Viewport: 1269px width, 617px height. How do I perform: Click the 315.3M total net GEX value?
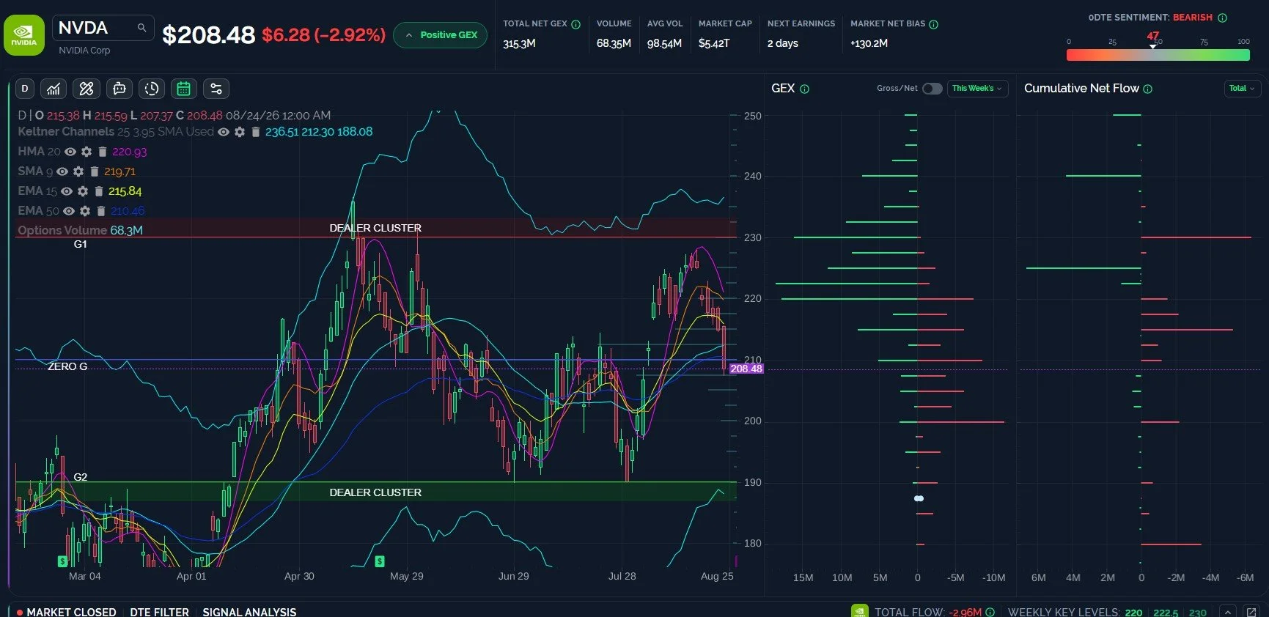[519, 43]
